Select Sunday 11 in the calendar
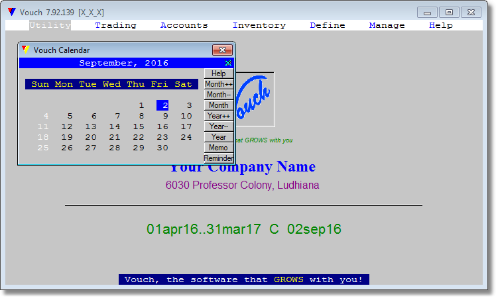Image resolution: width=496 pixels, height=298 pixels. [x=43, y=126]
